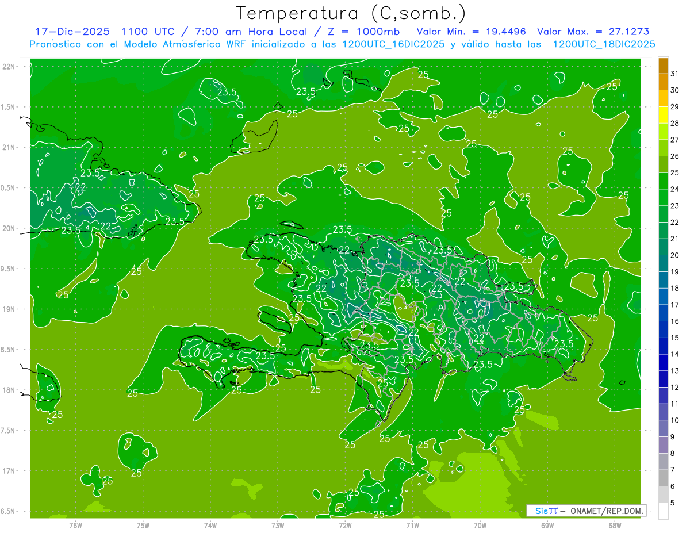This screenshot has width=690, height=533.
Task: Click the "69W" longitude axis label
Action: click(x=547, y=525)
